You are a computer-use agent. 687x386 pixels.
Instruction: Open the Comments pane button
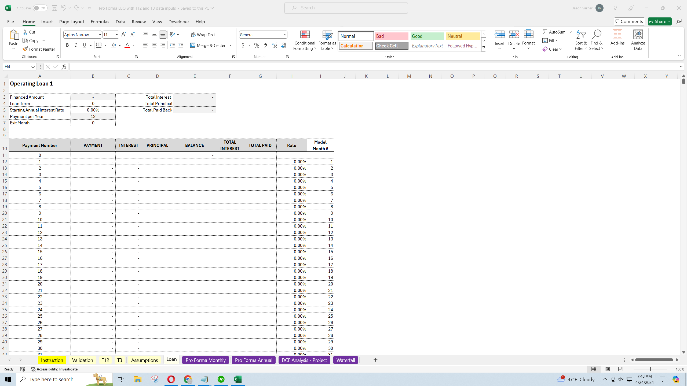click(x=629, y=21)
